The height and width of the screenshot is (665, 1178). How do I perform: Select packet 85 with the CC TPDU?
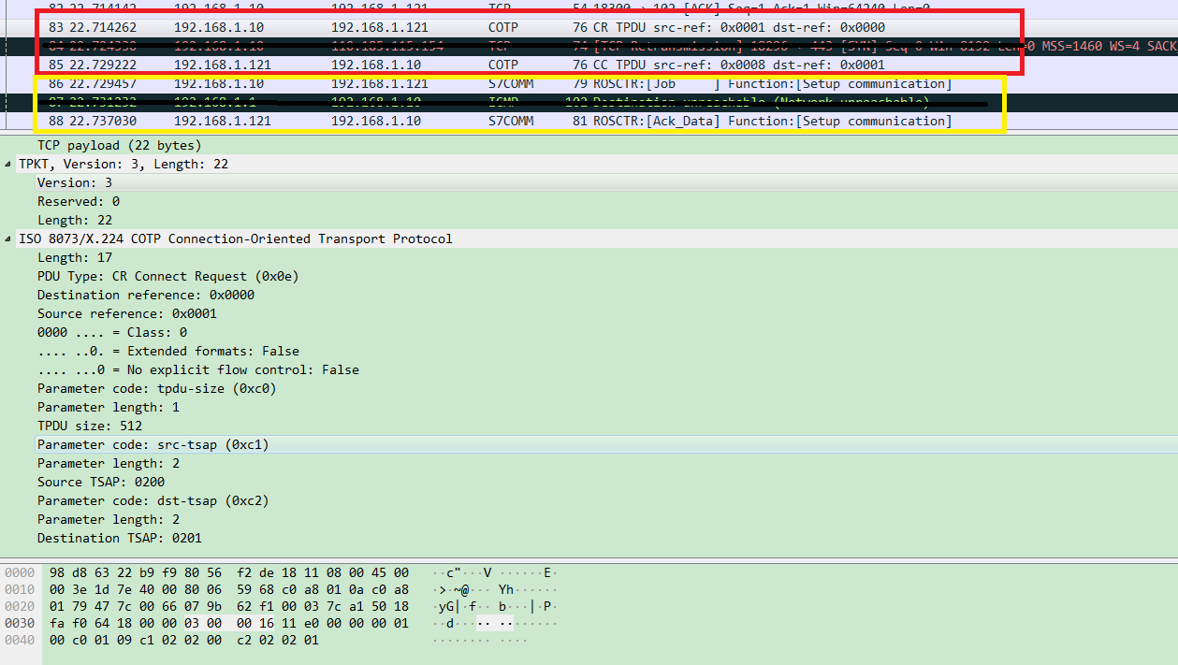(281, 65)
